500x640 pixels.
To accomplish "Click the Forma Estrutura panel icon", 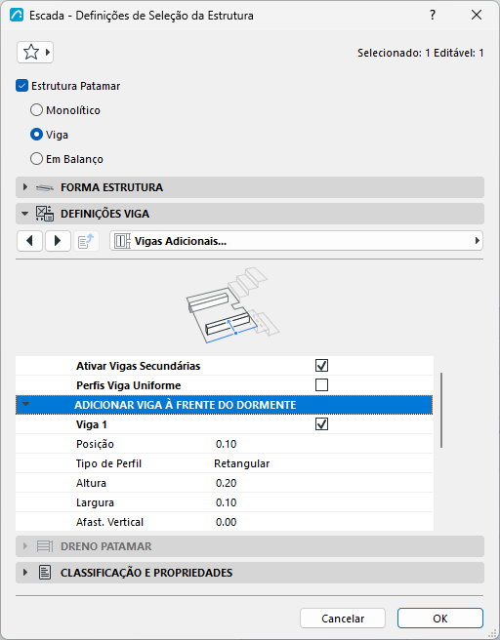I will point(45,187).
